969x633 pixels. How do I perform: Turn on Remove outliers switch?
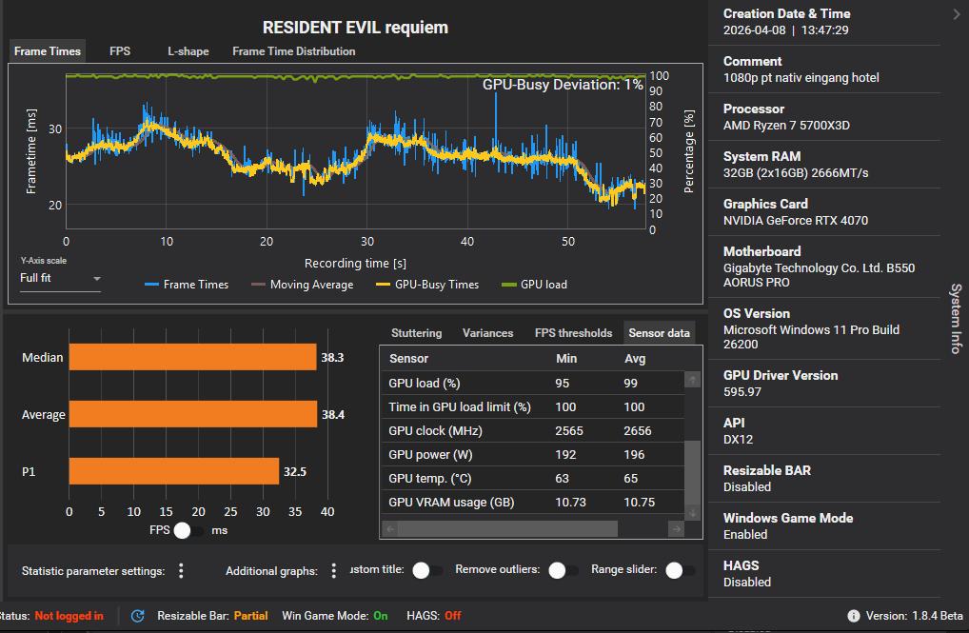pos(563,570)
